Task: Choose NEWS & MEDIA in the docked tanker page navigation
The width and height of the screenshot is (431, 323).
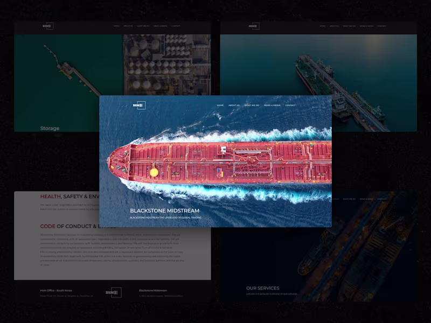Action: pos(367,26)
